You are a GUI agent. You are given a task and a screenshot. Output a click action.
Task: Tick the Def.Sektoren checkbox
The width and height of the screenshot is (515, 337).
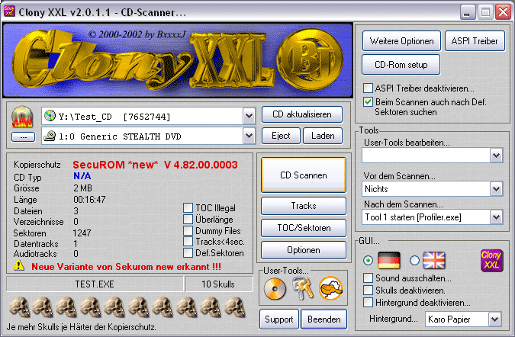pyautogui.click(x=188, y=252)
